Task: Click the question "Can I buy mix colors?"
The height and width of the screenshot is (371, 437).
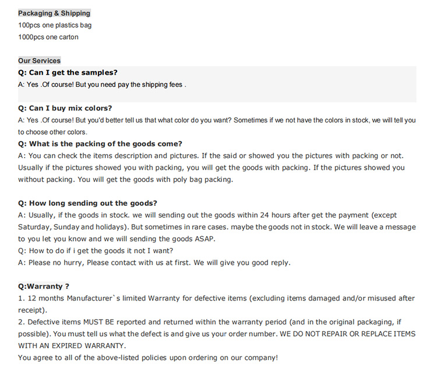Action: (65, 108)
